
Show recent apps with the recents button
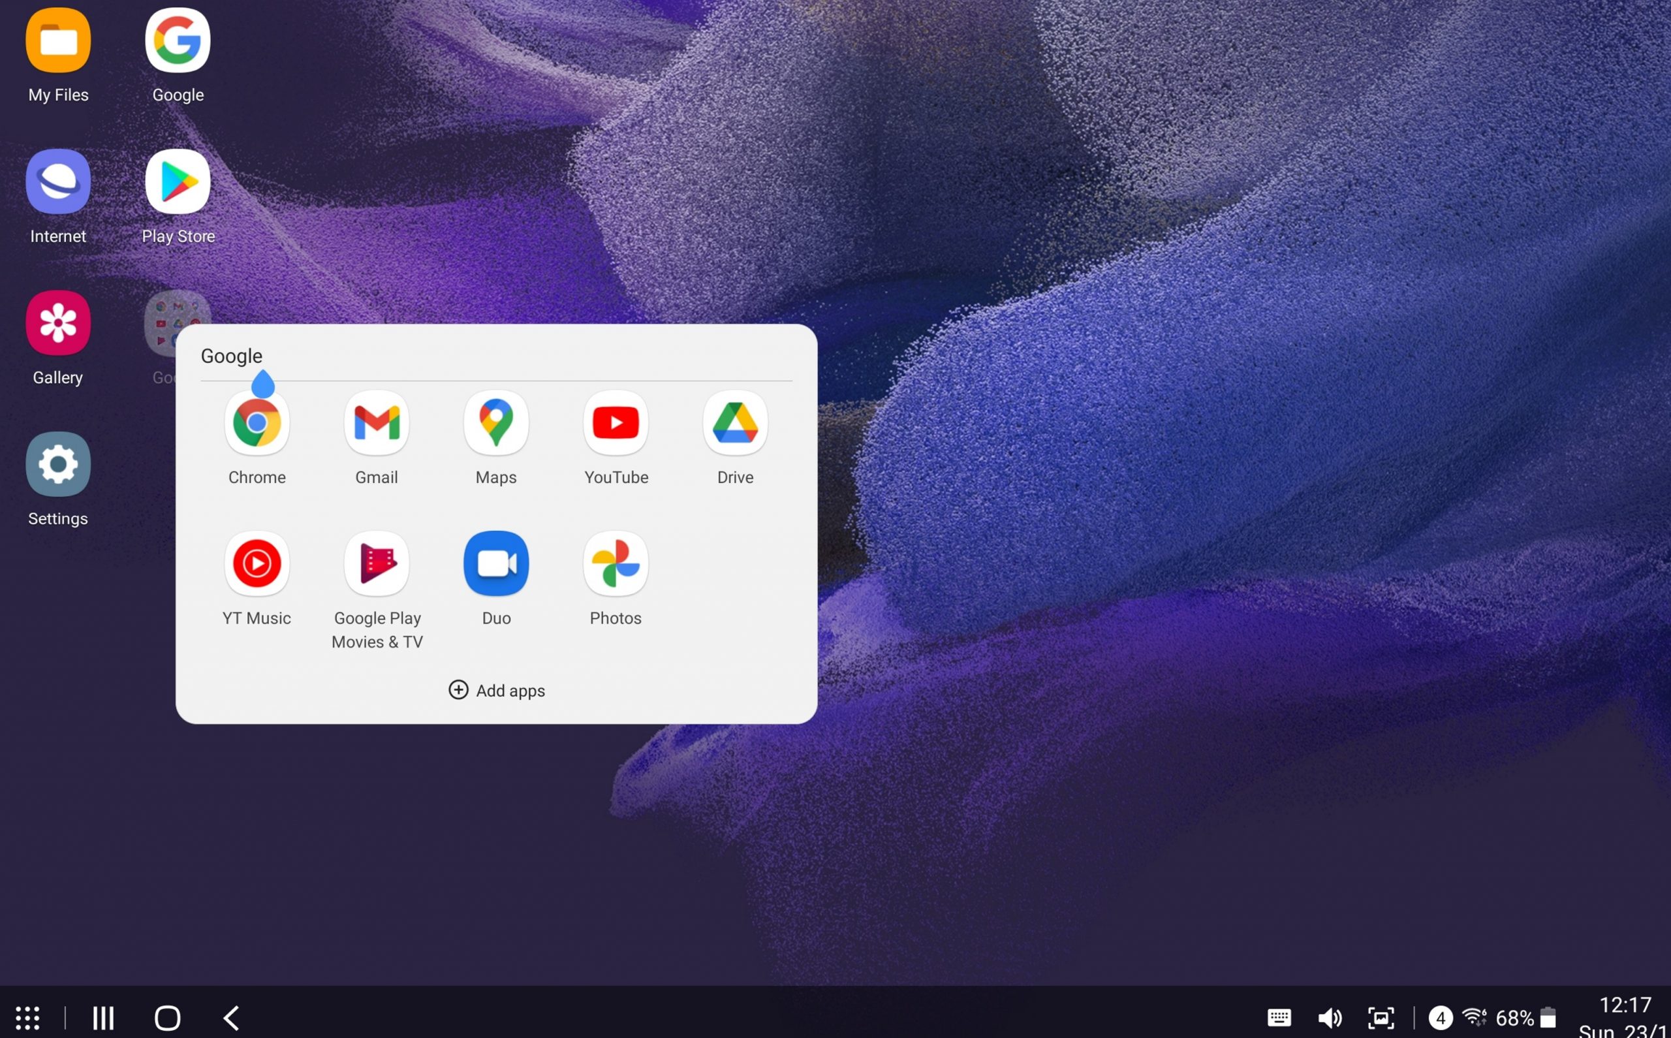pos(104,1017)
